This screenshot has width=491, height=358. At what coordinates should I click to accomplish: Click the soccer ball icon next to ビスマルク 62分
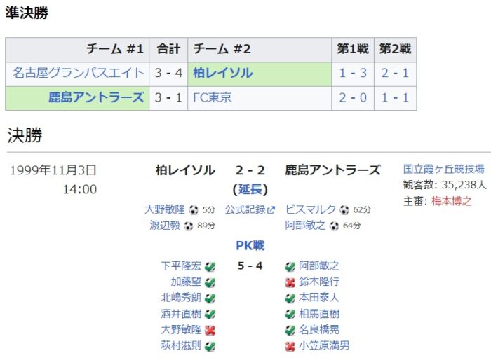[344, 209]
